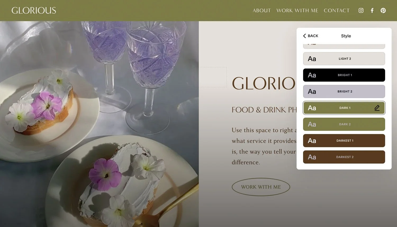Viewport: 397px width, 227px height.
Task: Select the partially hidden top theme swatch
Action: click(344, 46)
